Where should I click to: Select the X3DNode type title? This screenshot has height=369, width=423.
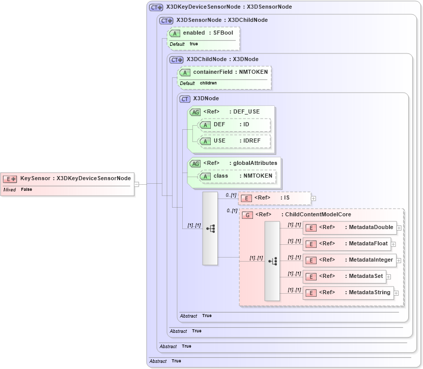206,98
